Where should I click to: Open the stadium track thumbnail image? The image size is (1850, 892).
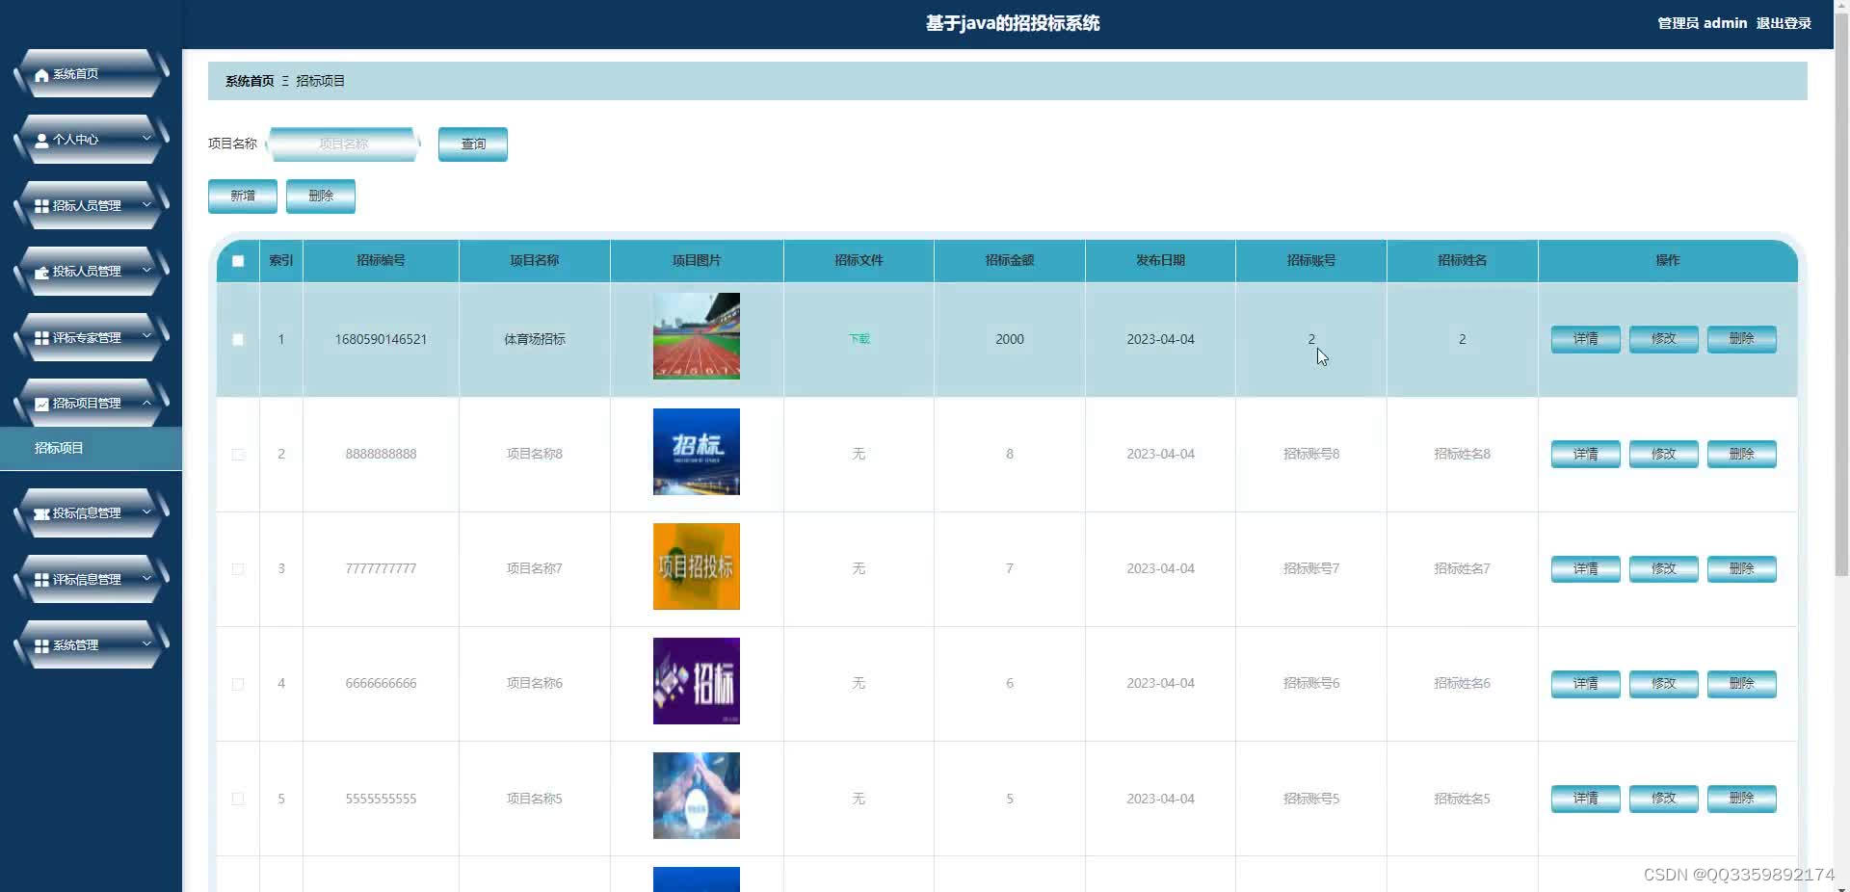coord(697,336)
